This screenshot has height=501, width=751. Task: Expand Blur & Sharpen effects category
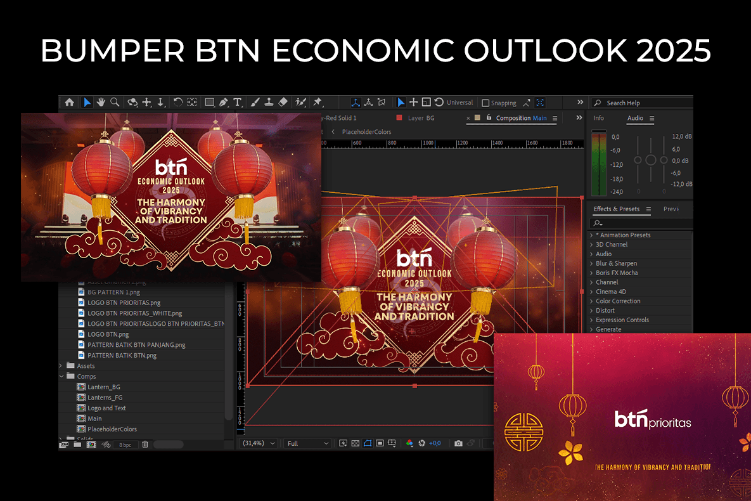(591, 264)
